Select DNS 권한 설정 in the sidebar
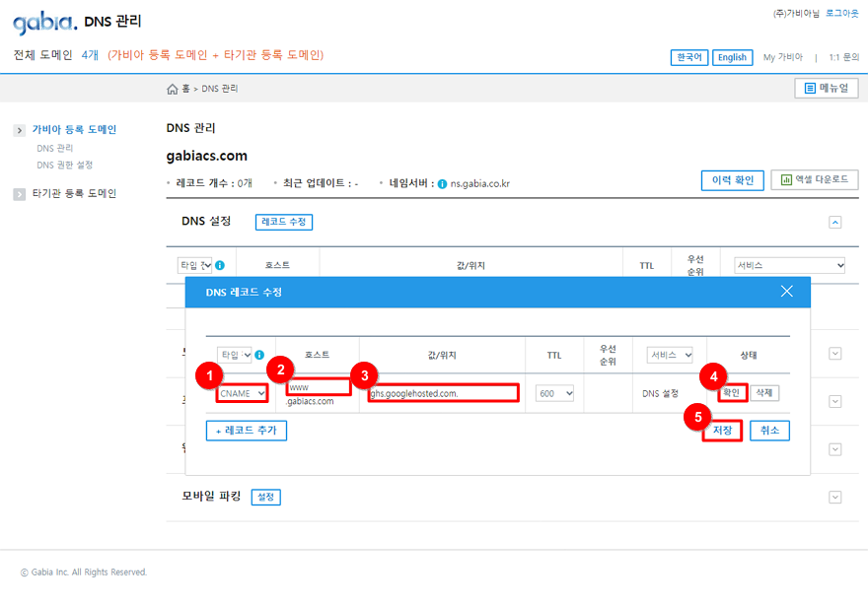The image size is (868, 605). (x=65, y=165)
